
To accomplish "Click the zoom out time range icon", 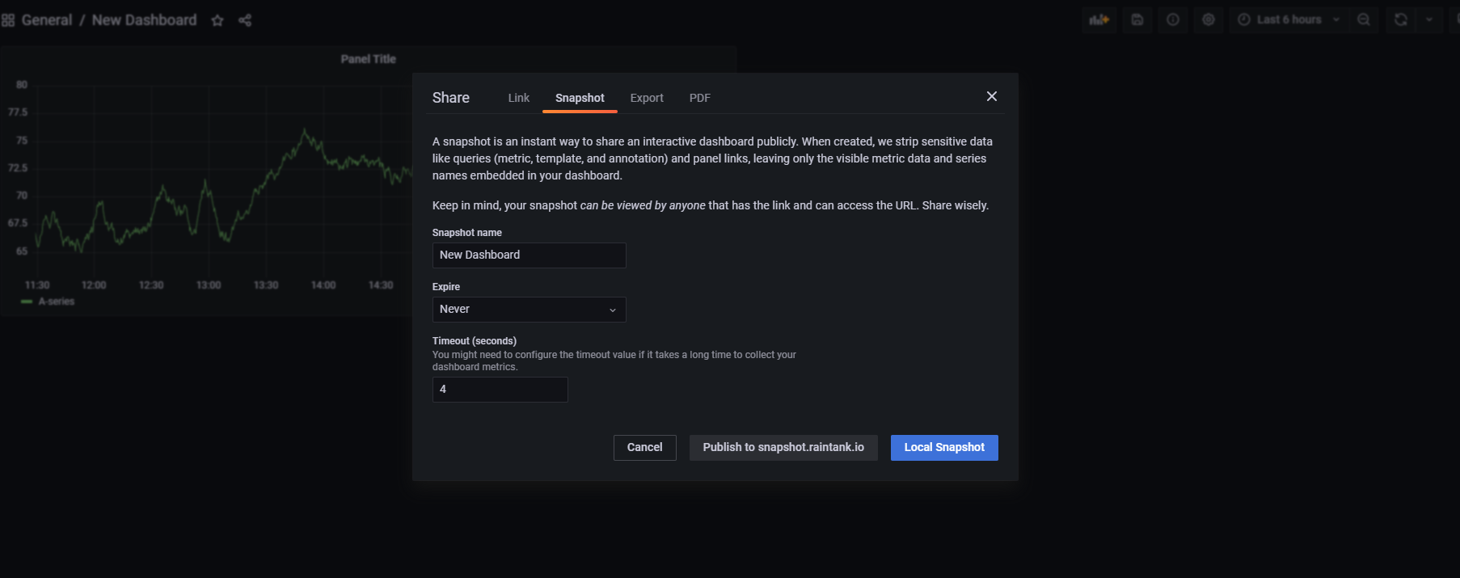I will 1364,20.
